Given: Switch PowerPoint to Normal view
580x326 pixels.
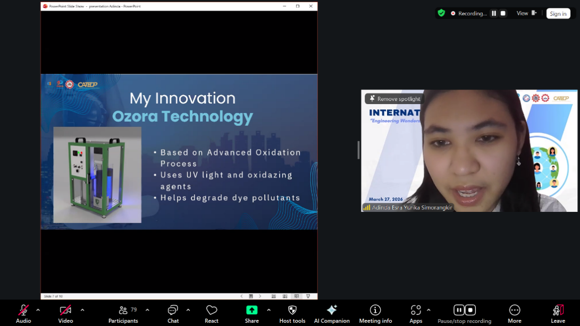Looking at the screenshot, I should (273, 296).
